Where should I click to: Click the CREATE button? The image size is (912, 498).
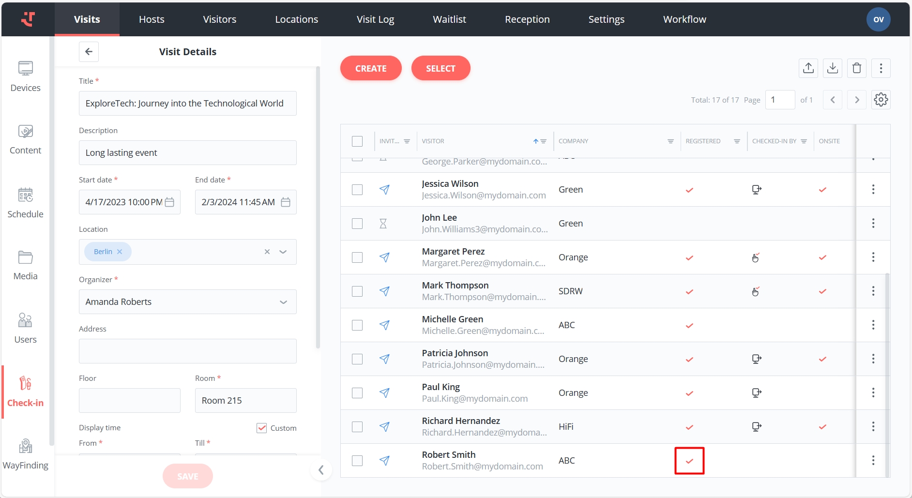pyautogui.click(x=371, y=68)
